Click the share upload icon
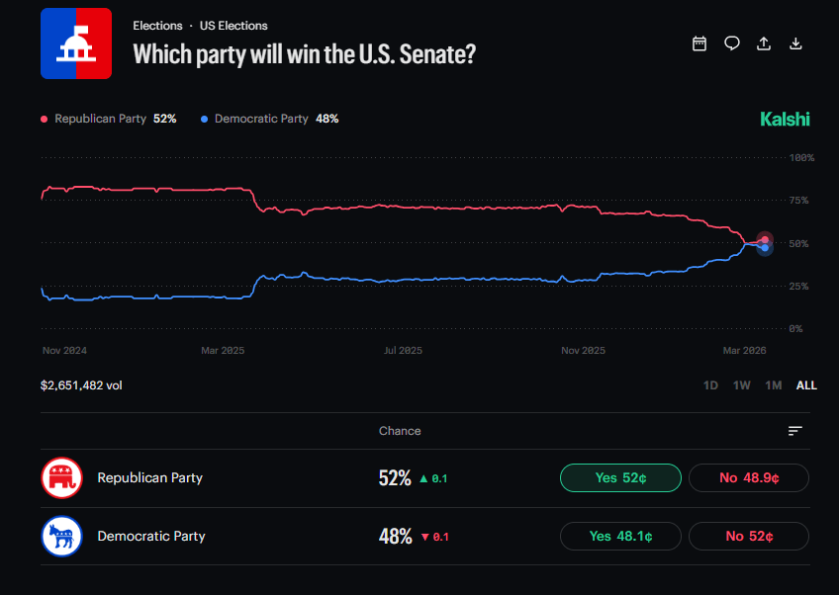The image size is (839, 595). click(x=764, y=43)
